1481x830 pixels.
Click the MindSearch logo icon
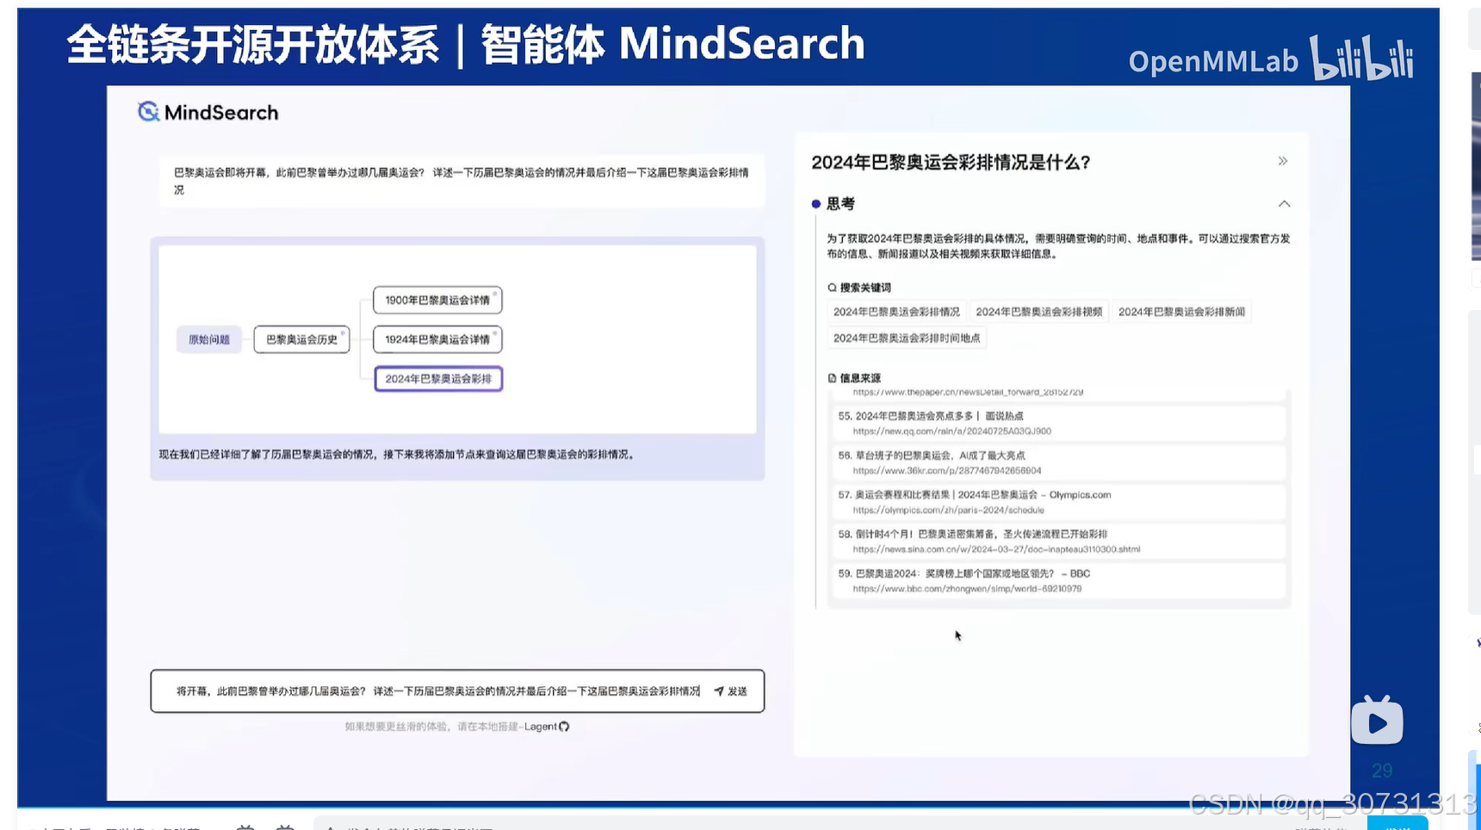[148, 112]
